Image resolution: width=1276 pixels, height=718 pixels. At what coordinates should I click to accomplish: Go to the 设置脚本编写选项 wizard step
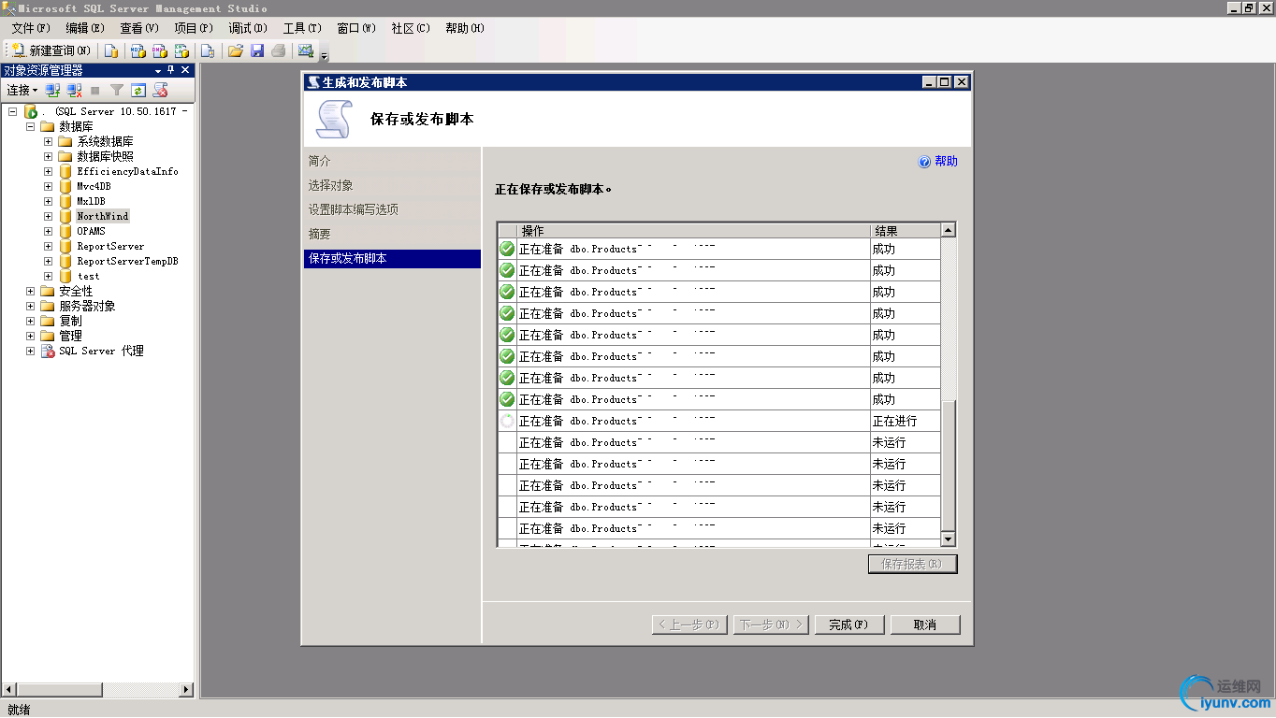(354, 209)
